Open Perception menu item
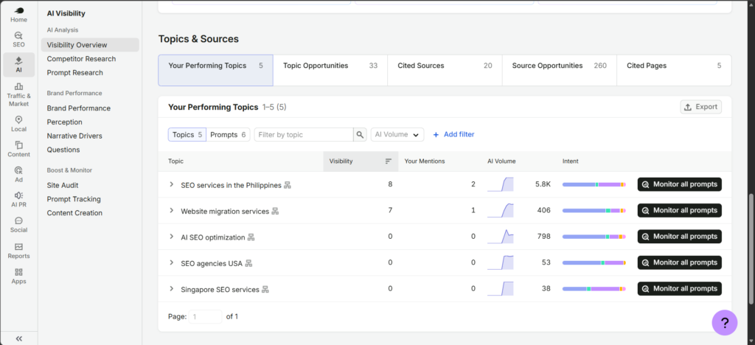 [x=65, y=122]
